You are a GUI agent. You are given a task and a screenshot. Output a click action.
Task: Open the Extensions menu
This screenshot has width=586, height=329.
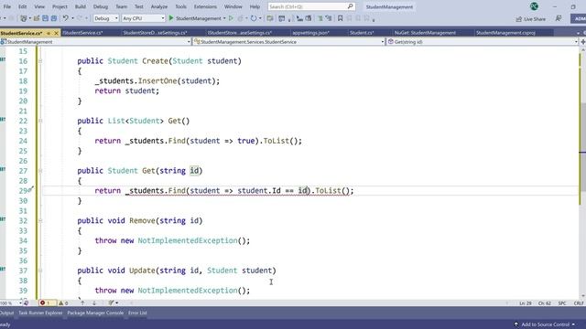tap(205, 6)
